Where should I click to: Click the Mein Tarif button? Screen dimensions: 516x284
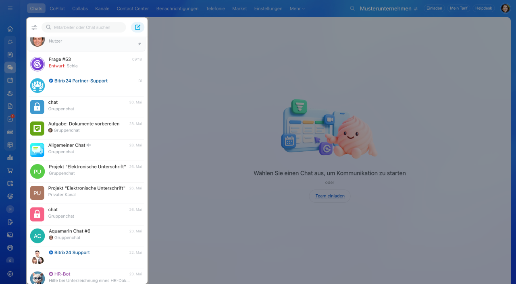click(459, 8)
